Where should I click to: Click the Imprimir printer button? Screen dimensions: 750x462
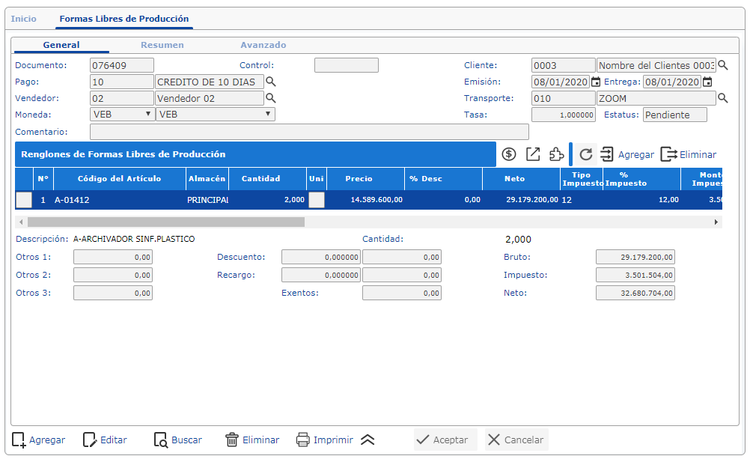pos(324,440)
